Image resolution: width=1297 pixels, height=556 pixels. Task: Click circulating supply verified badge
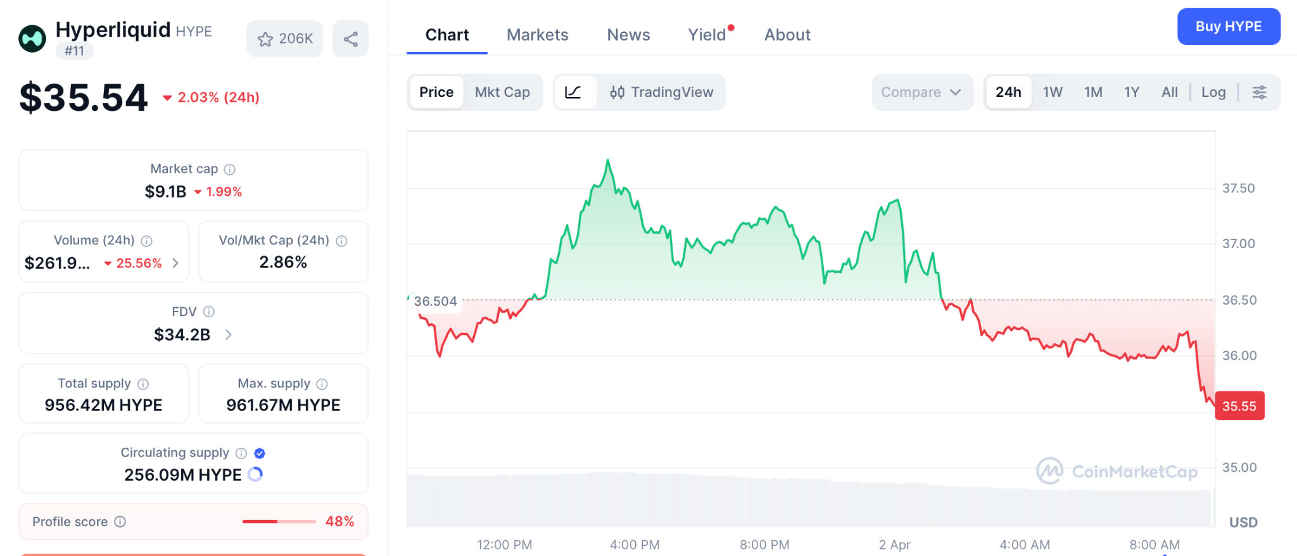point(260,453)
